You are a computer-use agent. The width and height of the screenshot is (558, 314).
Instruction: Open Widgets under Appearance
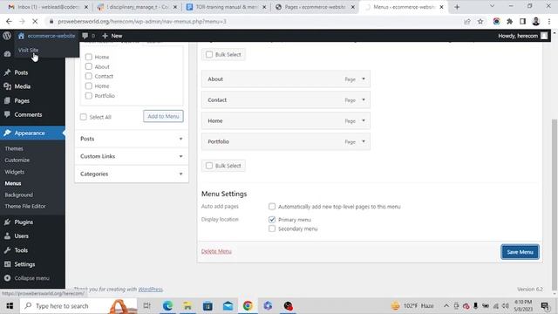(x=15, y=172)
